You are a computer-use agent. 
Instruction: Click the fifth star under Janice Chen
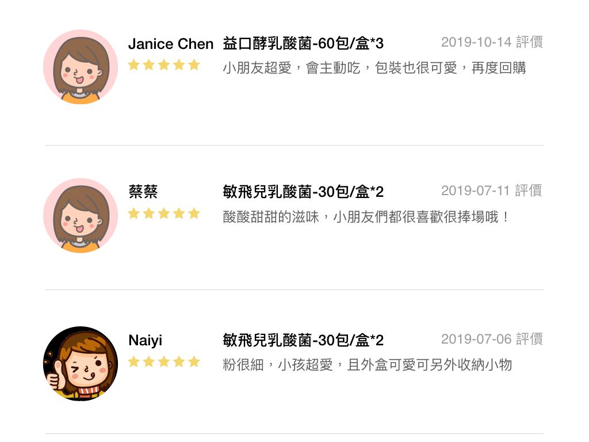(x=194, y=65)
